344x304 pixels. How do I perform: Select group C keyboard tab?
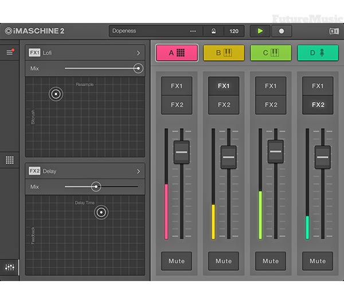coord(271,53)
